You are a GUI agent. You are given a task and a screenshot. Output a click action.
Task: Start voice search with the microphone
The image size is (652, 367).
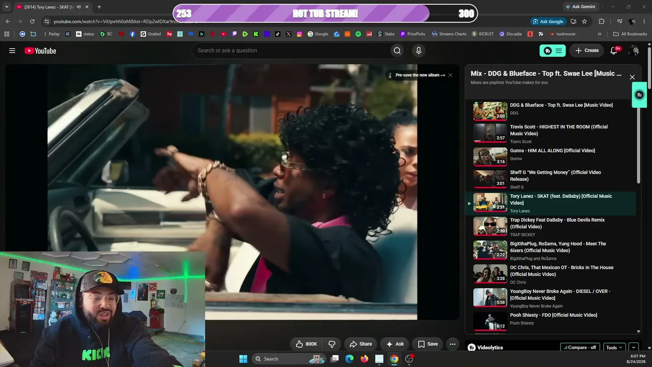[x=418, y=50]
